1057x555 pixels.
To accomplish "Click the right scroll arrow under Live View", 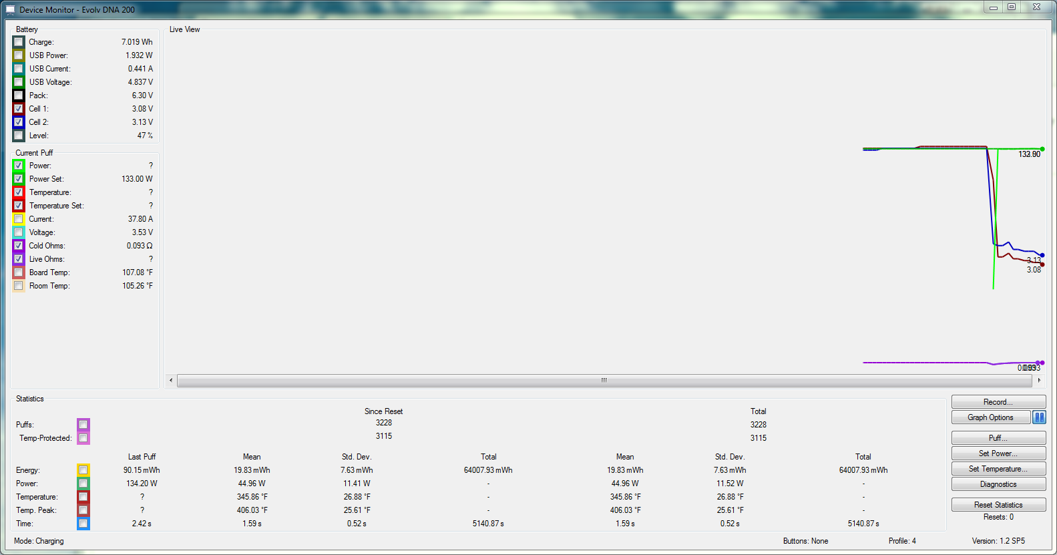I will 1039,381.
